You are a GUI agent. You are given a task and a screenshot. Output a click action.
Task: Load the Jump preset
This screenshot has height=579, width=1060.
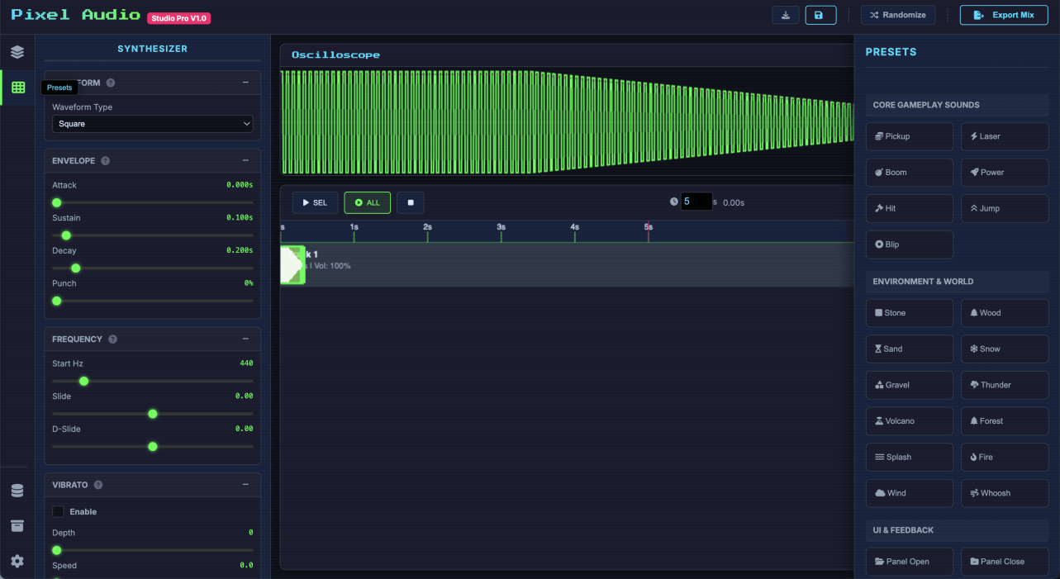[1005, 208]
